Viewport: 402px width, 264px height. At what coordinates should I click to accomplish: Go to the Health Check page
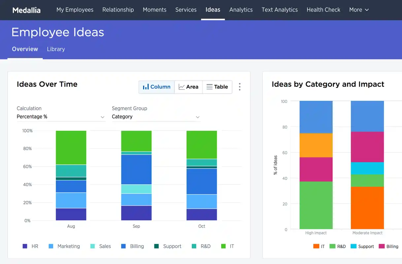[323, 10]
